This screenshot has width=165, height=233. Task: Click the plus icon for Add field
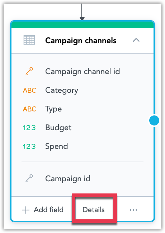tap(26, 210)
